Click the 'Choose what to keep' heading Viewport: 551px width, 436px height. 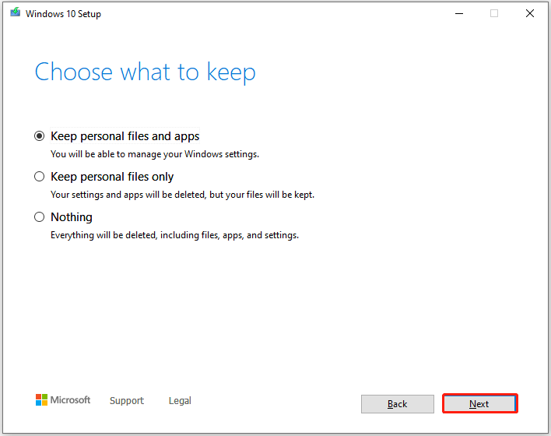[145, 72]
